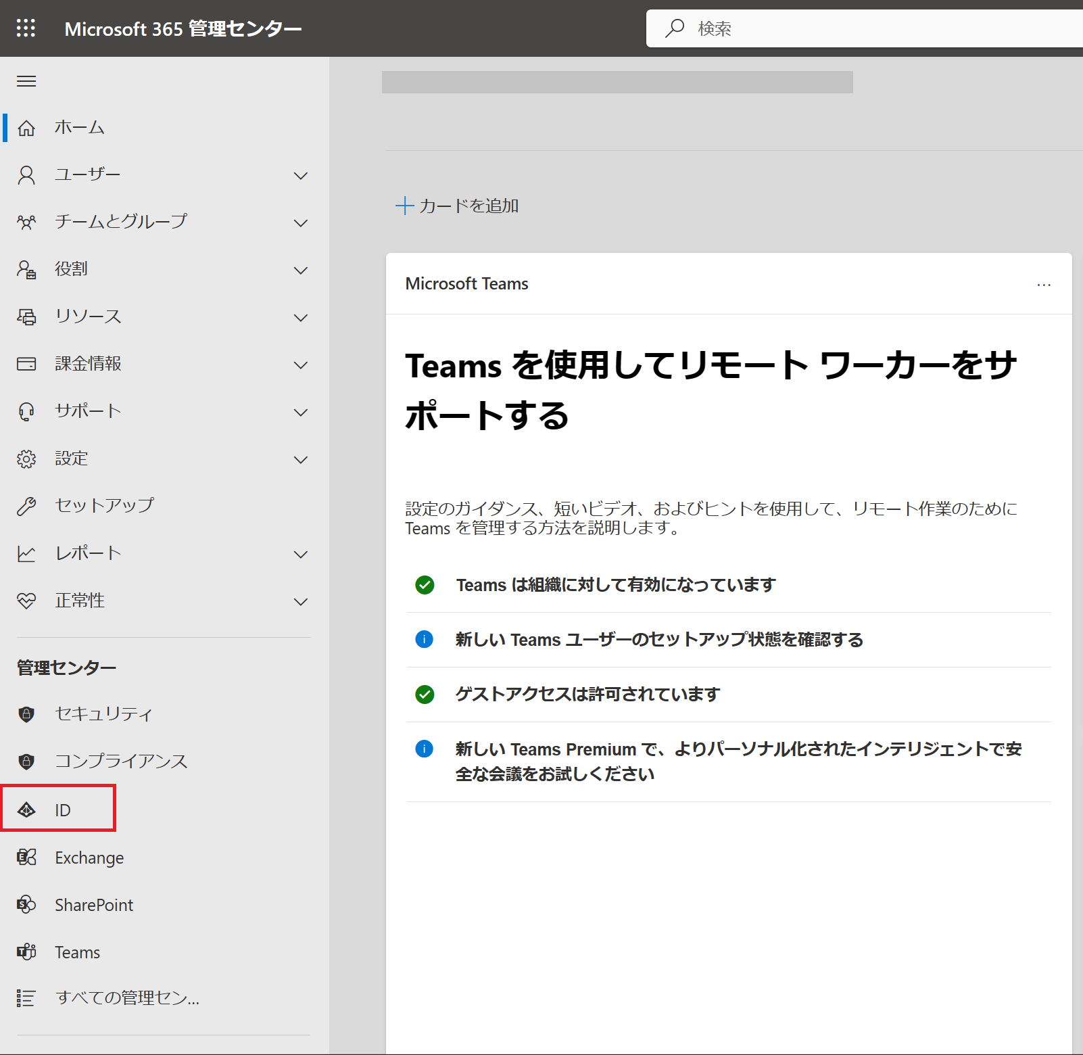
Task: Open the app launcher waffle icon
Action: pyautogui.click(x=26, y=28)
